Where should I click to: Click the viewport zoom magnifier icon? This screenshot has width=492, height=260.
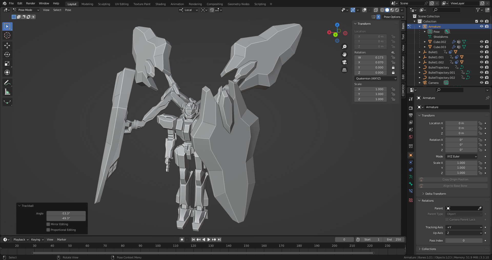click(344, 47)
